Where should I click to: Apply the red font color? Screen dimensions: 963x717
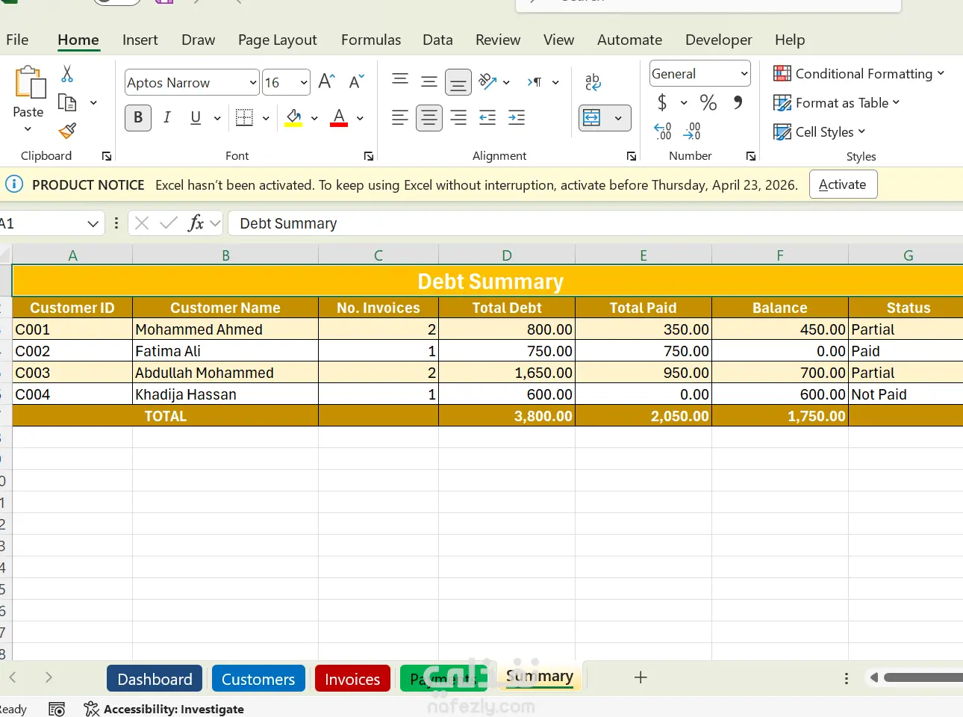(339, 117)
